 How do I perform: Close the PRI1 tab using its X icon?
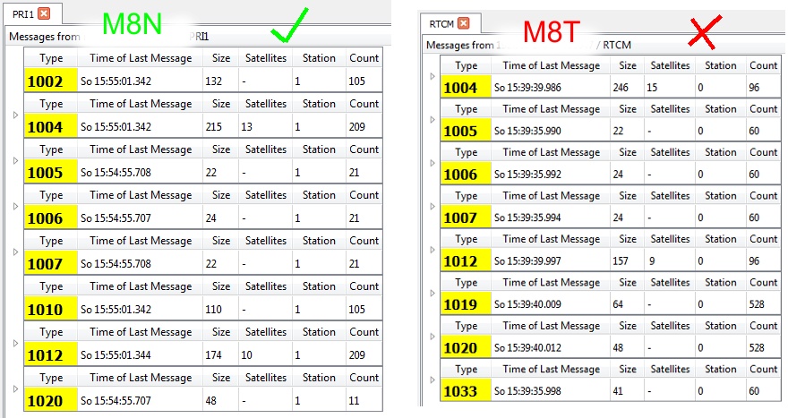point(44,13)
